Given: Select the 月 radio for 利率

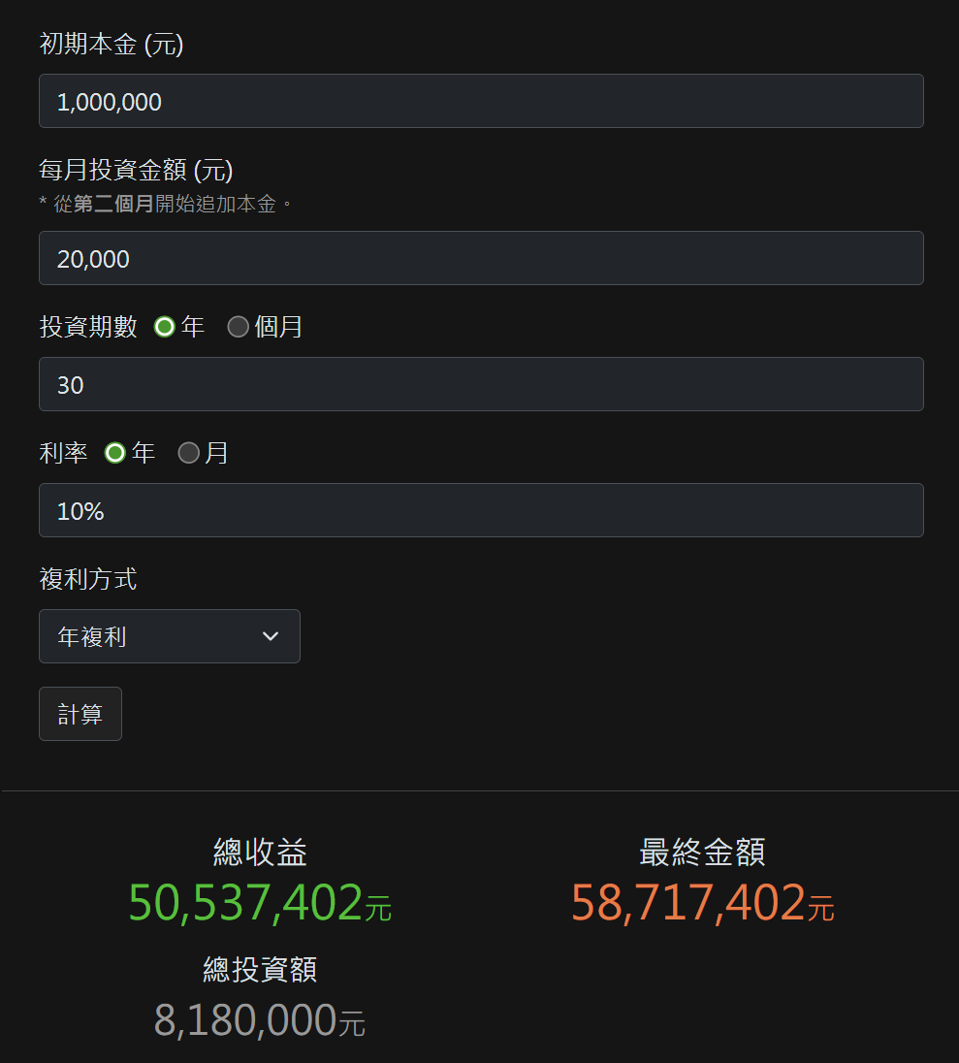Looking at the screenshot, I should (188, 452).
